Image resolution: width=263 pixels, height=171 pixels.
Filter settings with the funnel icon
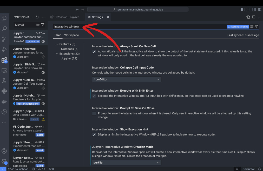(256, 27)
